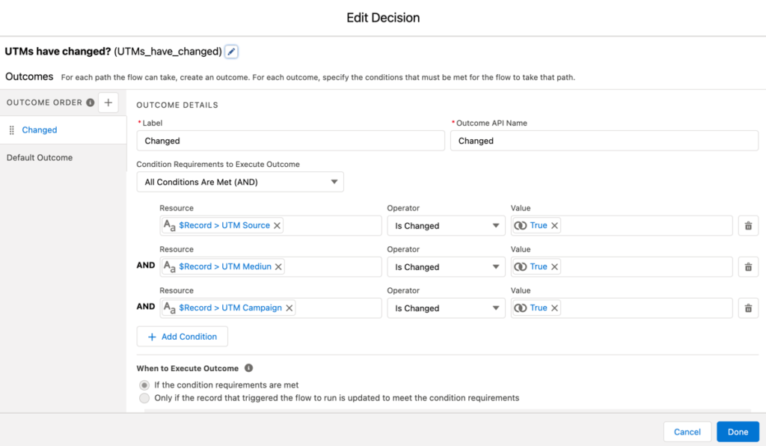
Task: Edit the decision API name via pencil icon
Action: (x=230, y=51)
